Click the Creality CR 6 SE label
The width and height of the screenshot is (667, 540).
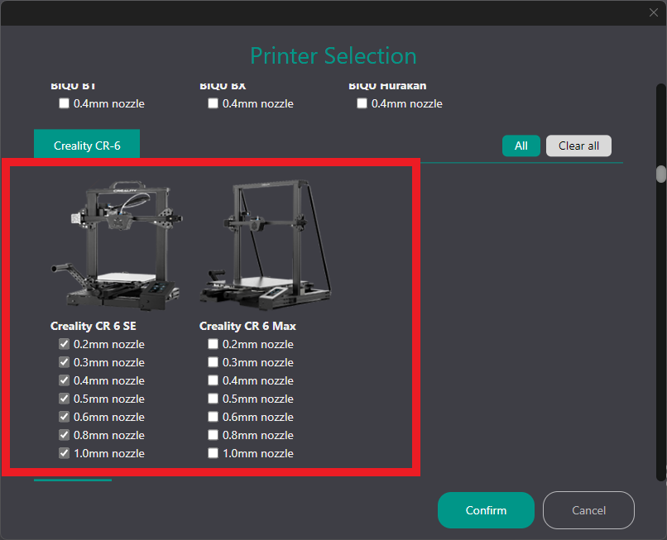[94, 326]
